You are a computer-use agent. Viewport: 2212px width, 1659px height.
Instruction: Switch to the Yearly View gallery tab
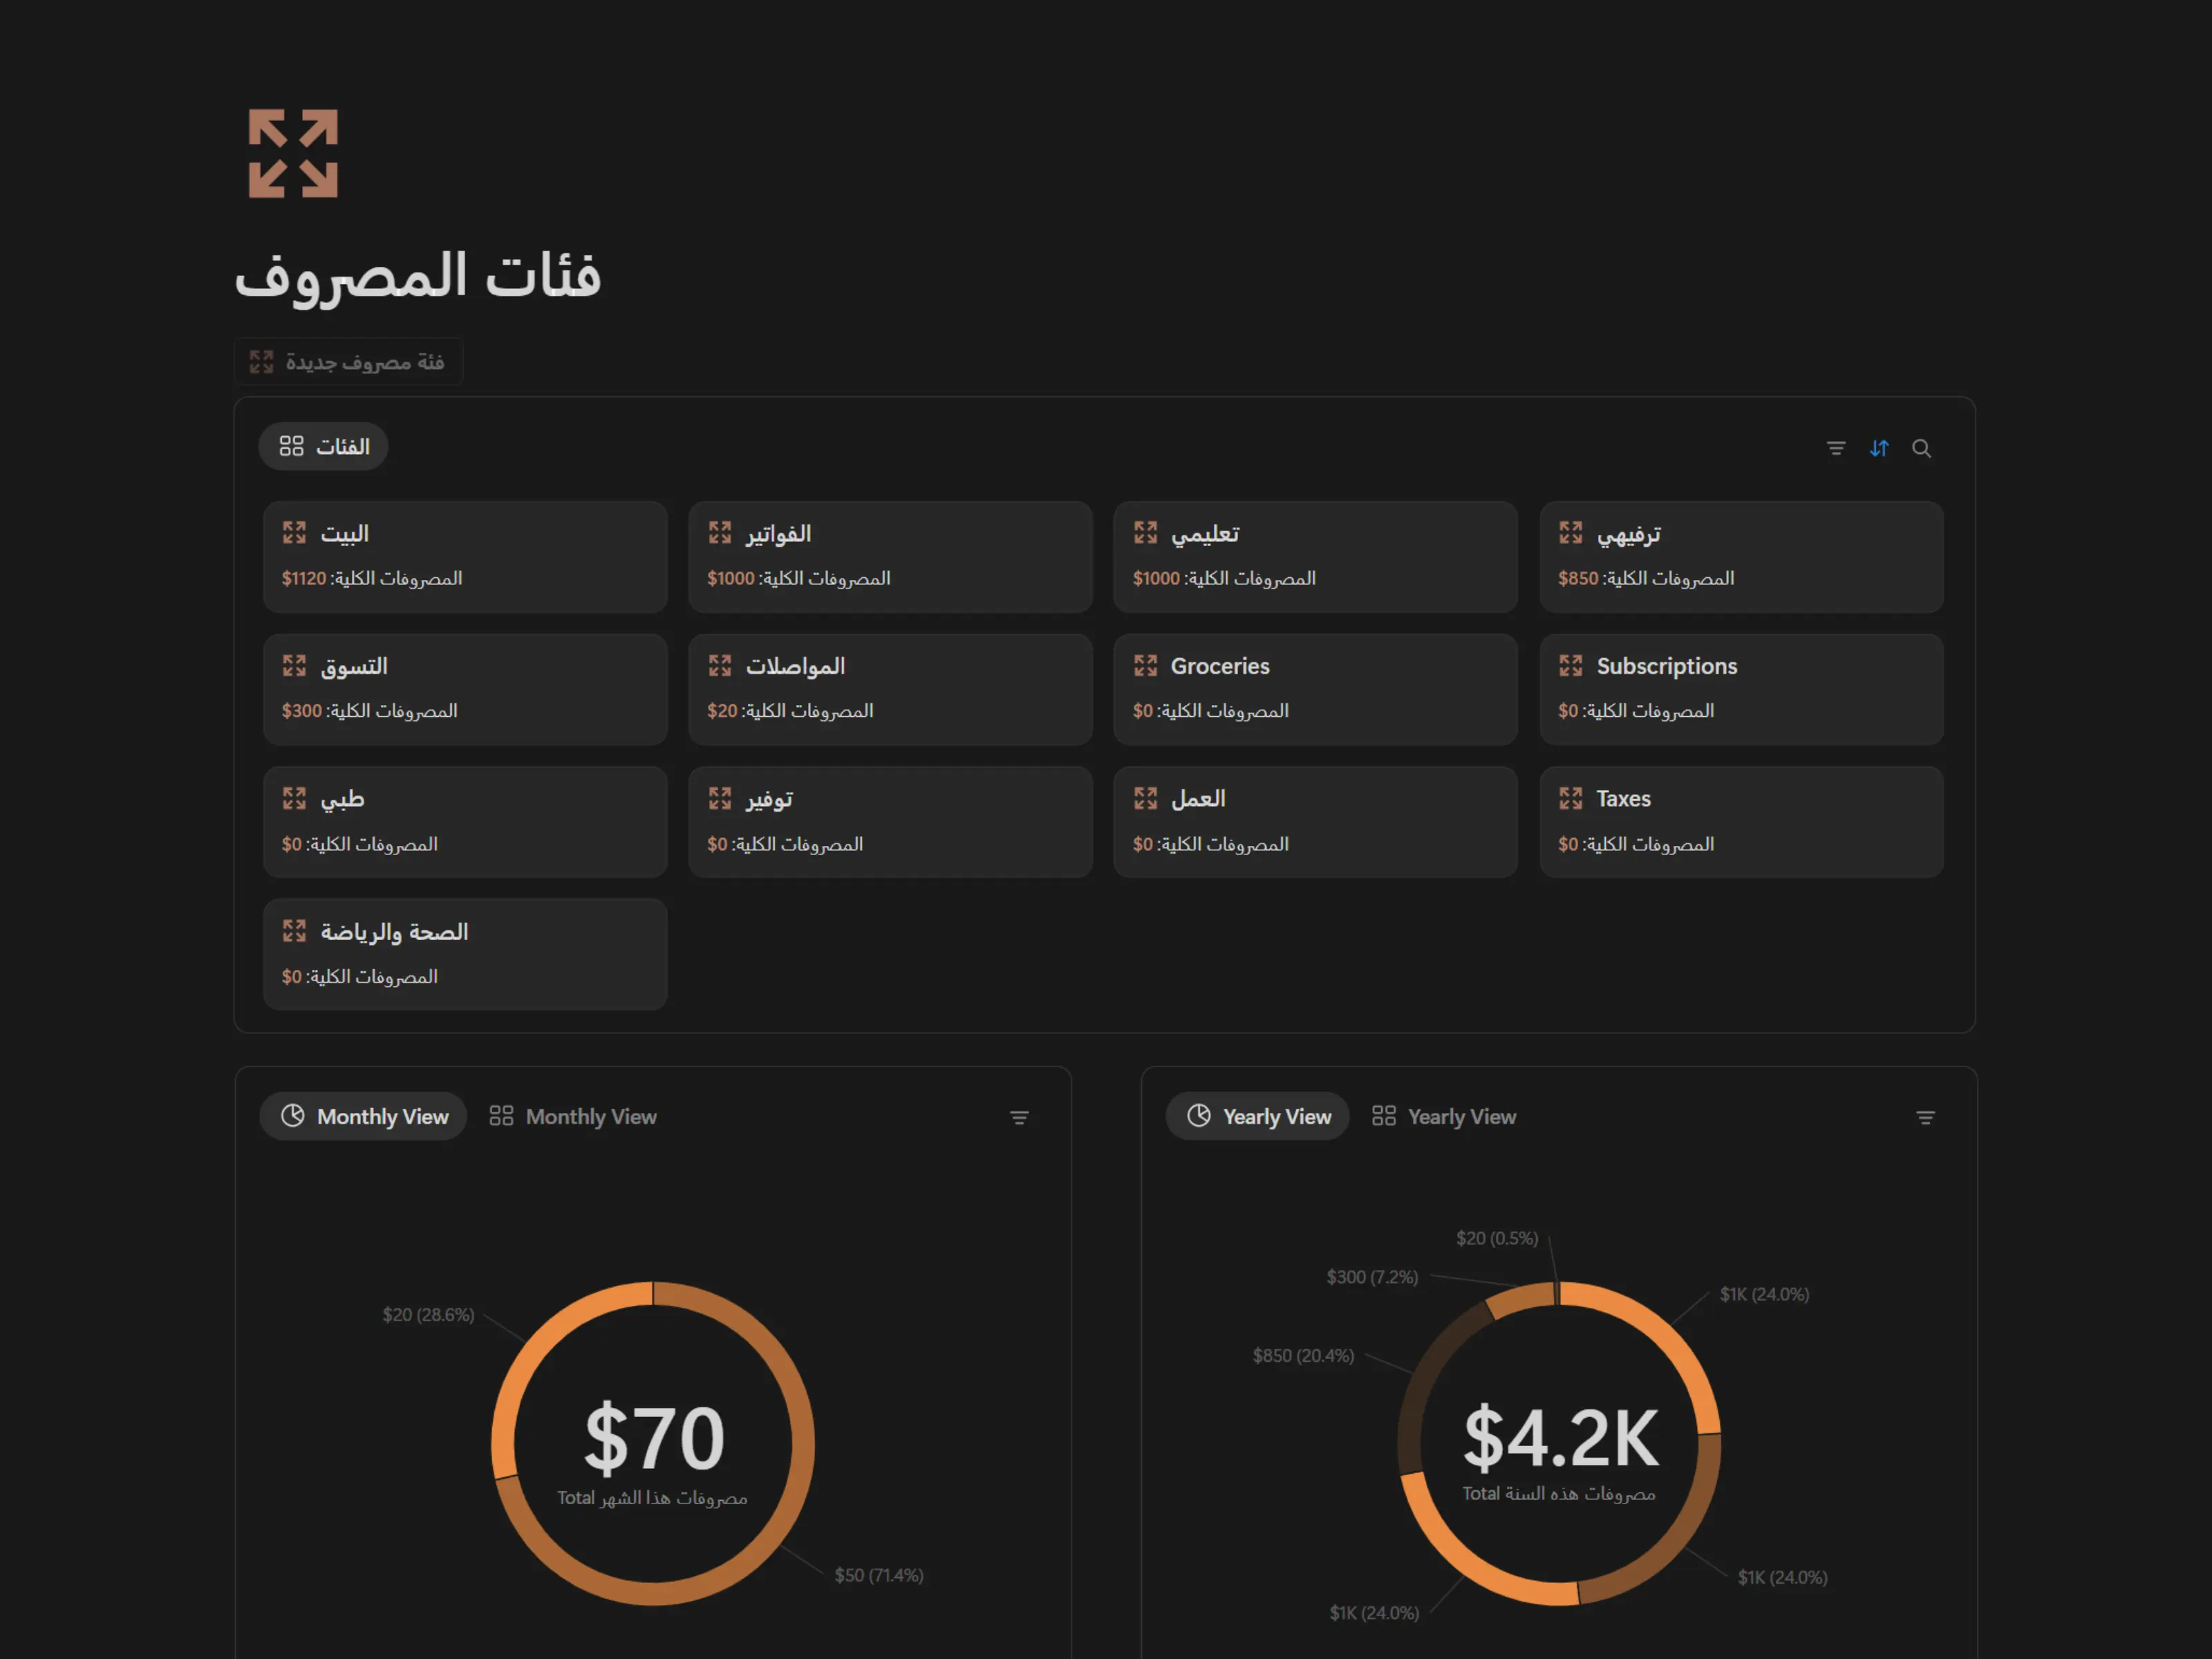pos(1444,1116)
